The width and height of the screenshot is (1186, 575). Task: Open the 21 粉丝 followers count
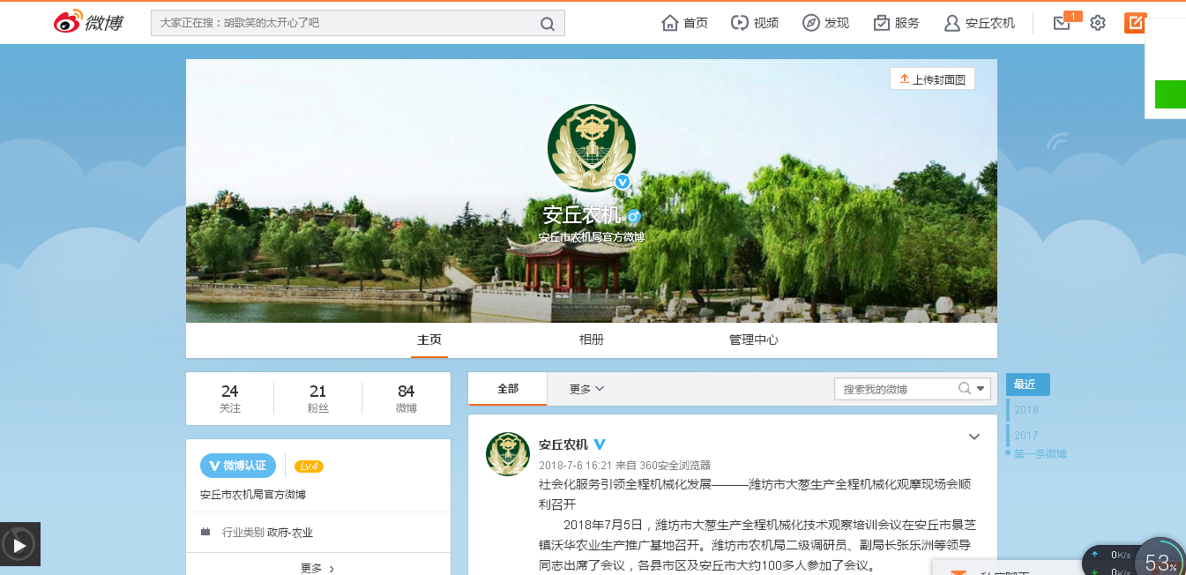click(318, 399)
